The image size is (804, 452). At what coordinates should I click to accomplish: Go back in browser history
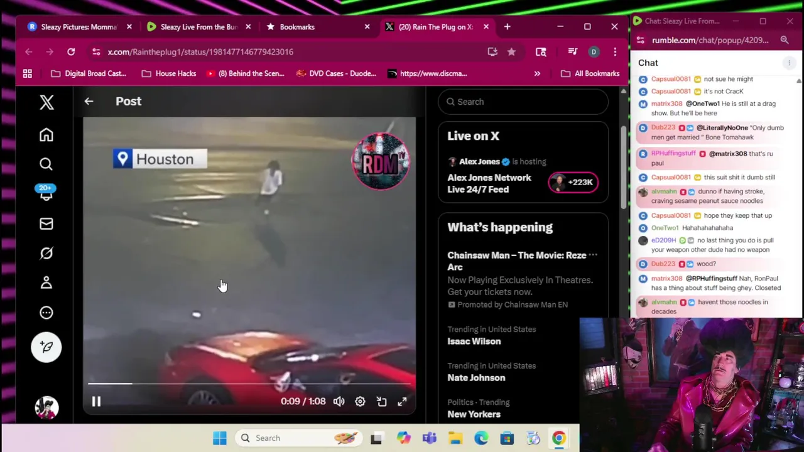[29, 52]
